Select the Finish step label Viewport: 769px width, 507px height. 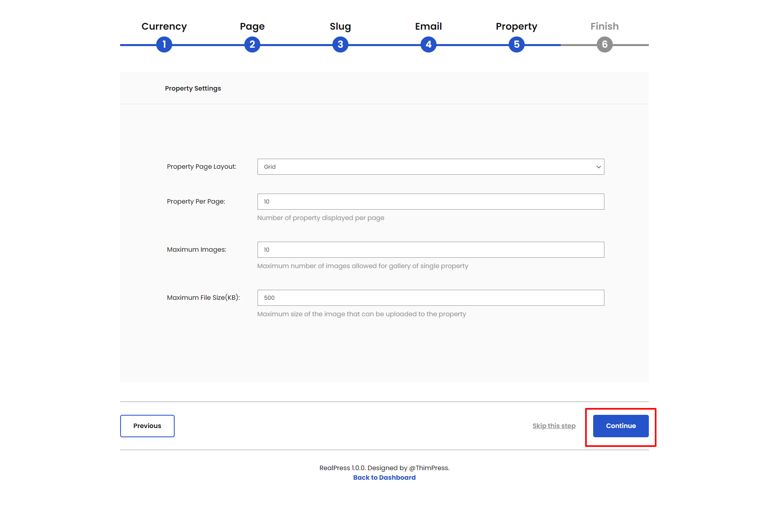(604, 26)
